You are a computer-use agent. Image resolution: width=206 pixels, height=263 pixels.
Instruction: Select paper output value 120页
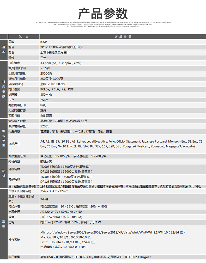tap(44, 126)
